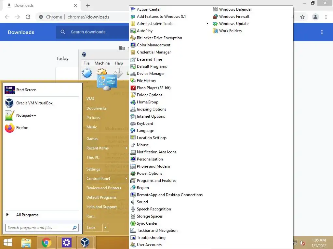
Task: Open Device Manager icon
Action: pos(133,74)
